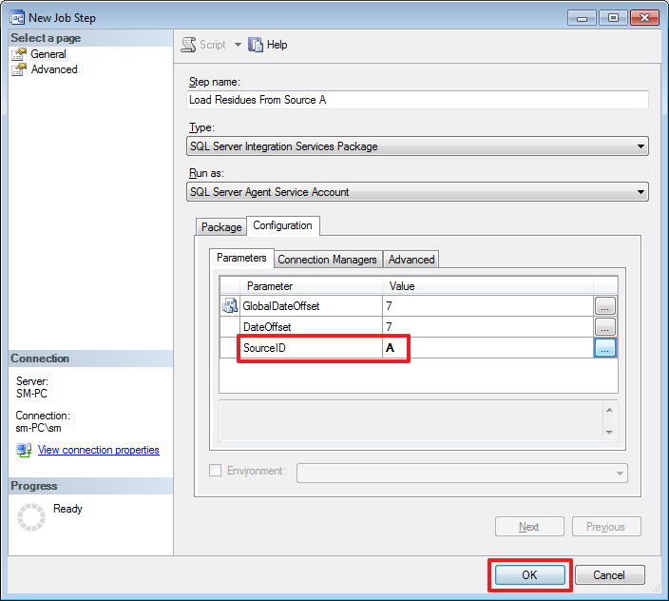Select the Connection Managers tab

[327, 260]
